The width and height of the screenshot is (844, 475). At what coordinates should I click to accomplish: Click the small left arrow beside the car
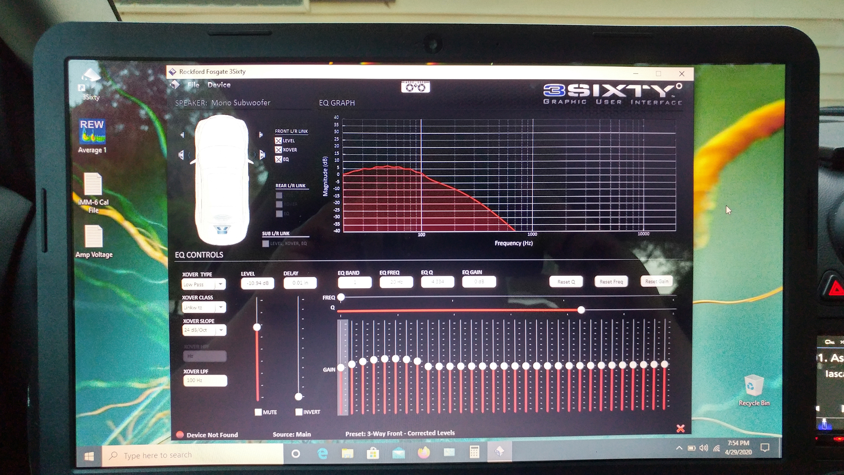click(182, 135)
